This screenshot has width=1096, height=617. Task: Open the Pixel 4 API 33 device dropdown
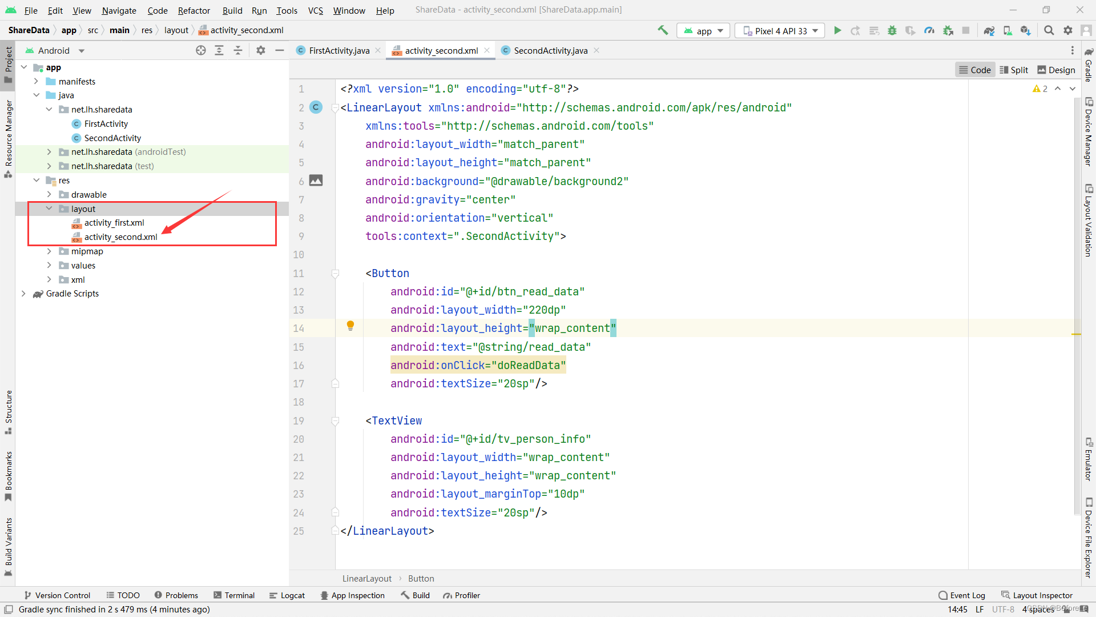pos(780,31)
